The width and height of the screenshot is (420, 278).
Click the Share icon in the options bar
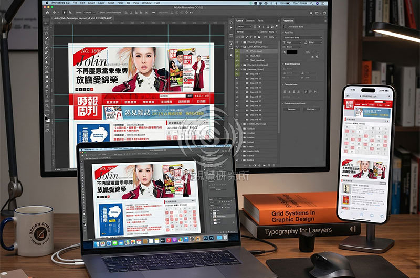(324, 13)
